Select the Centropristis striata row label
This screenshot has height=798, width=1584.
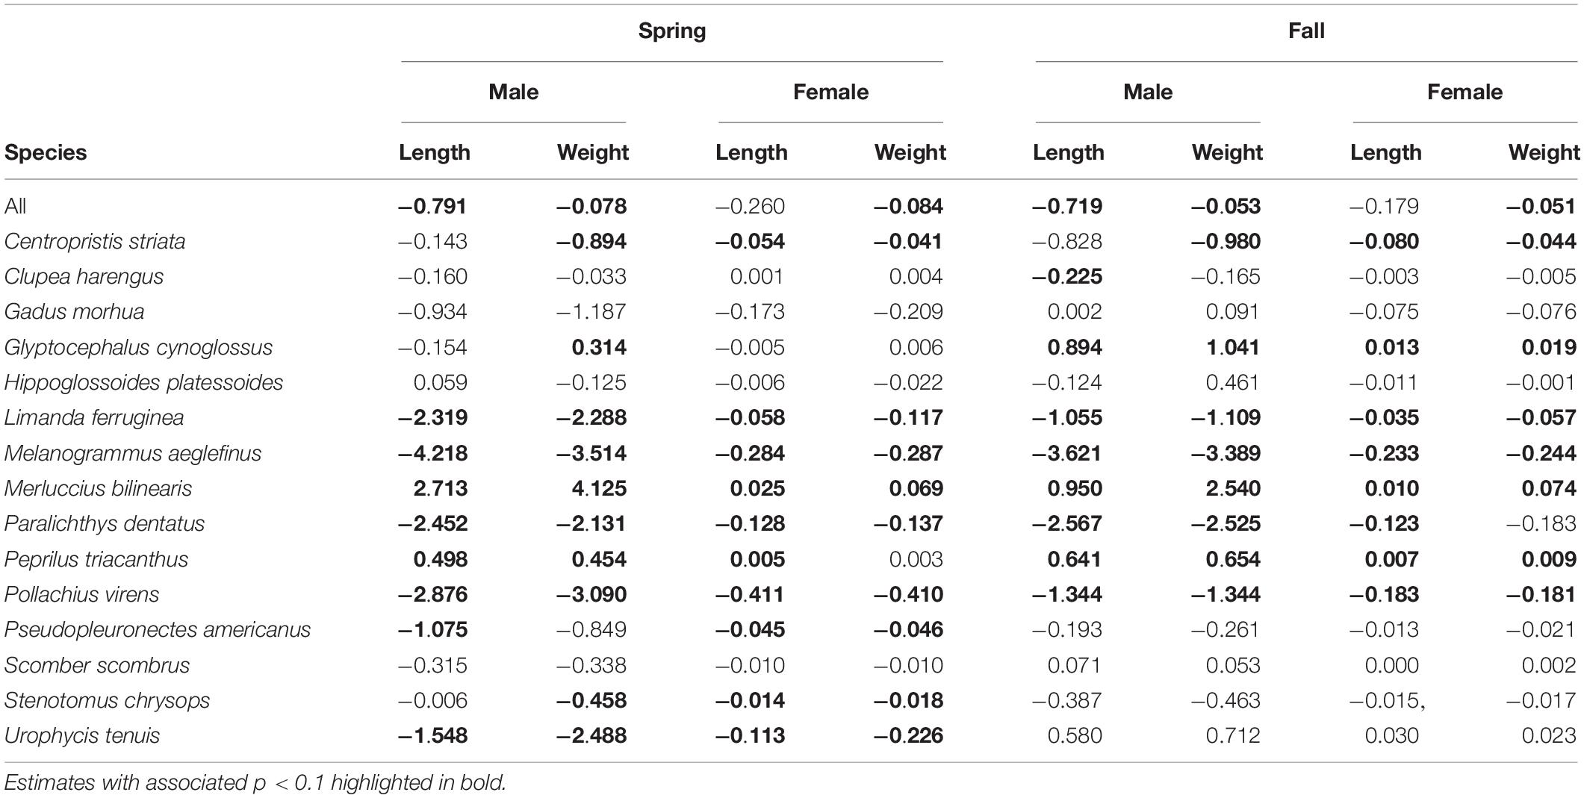click(x=95, y=242)
